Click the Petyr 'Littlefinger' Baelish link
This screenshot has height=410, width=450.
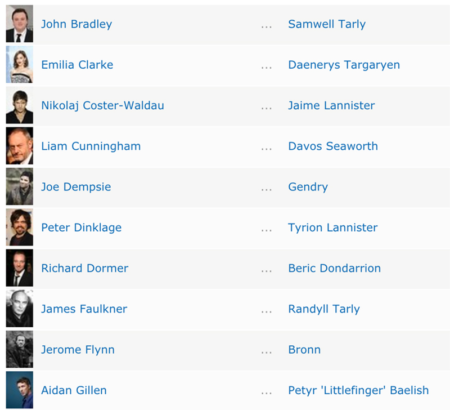click(358, 390)
